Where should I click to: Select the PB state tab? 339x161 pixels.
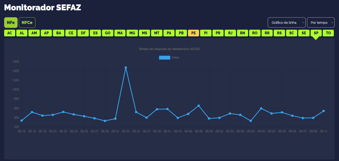(x=181, y=33)
